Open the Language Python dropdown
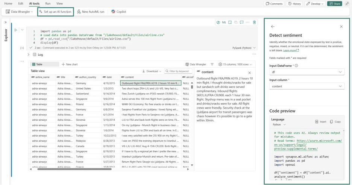The image size is (352, 185). pos(279,124)
